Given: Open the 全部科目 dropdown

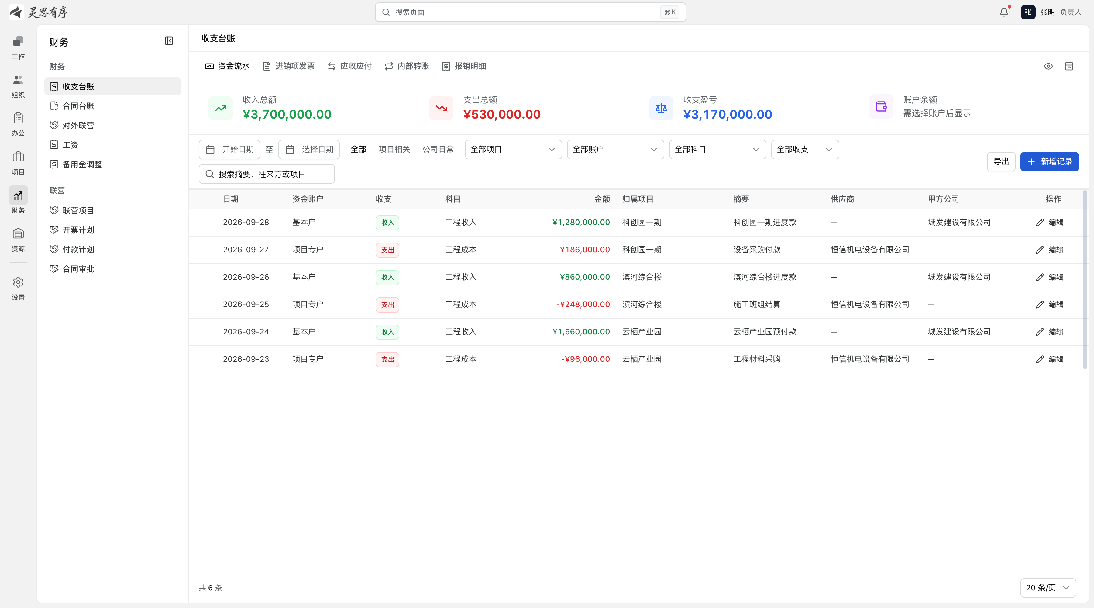Looking at the screenshot, I should pos(717,150).
